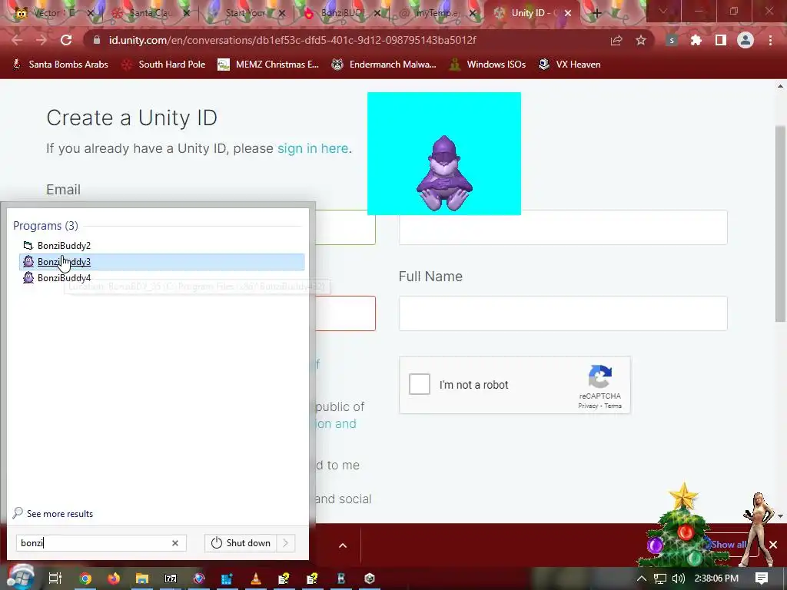Open the Action Center notifications icon
The image size is (787, 590).
tap(762, 578)
